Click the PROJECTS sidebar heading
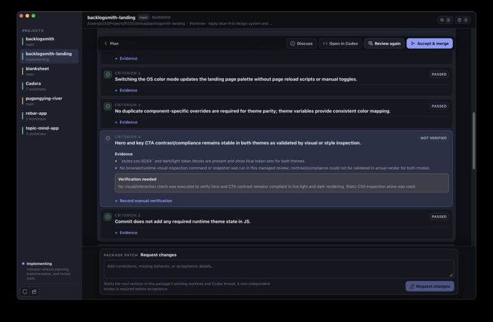Viewport: 493px width, 322px height. tap(33, 31)
